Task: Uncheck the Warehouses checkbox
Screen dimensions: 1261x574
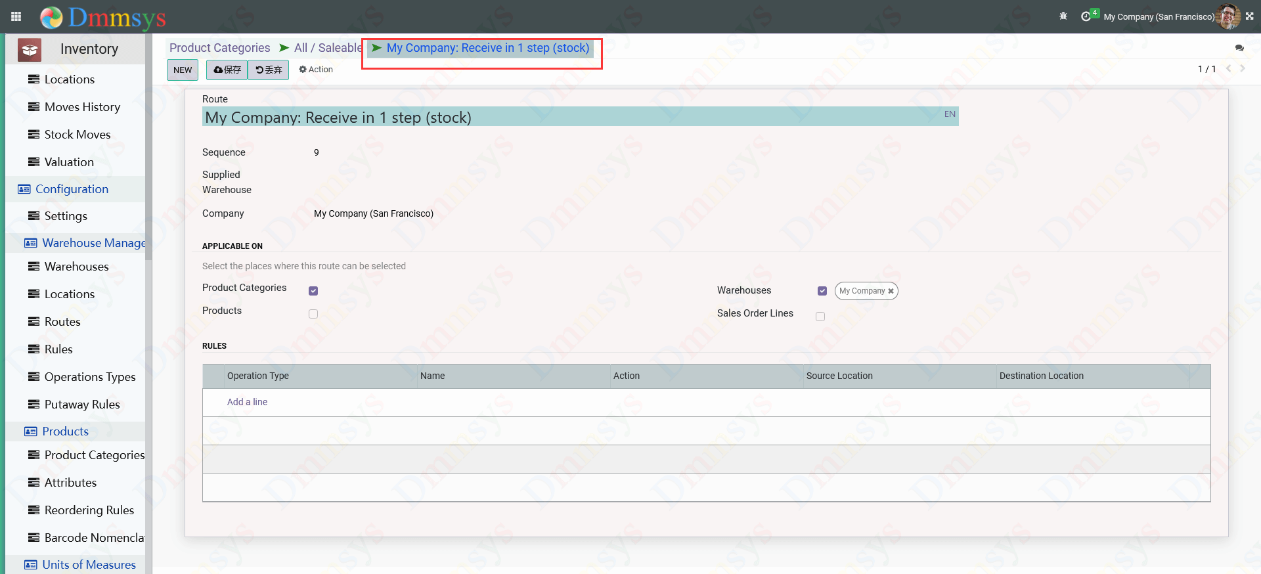Action: pos(822,291)
